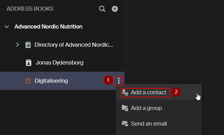Collapse the Advanced Nordic Nutrition section
Image resolution: width=224 pixels, height=135 pixels.
(7, 27)
